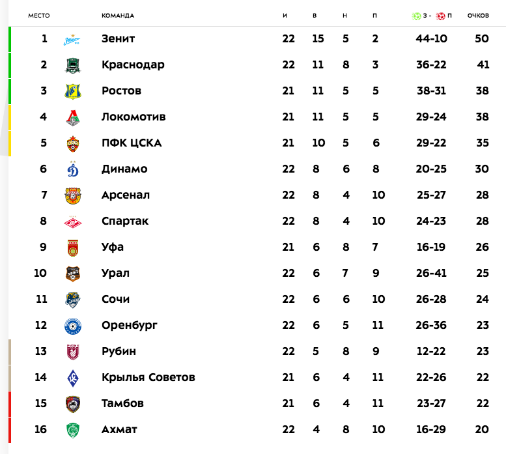This screenshot has height=454, width=506.
Task: Click green goals-scored ball icon in header
Action: tap(417, 16)
